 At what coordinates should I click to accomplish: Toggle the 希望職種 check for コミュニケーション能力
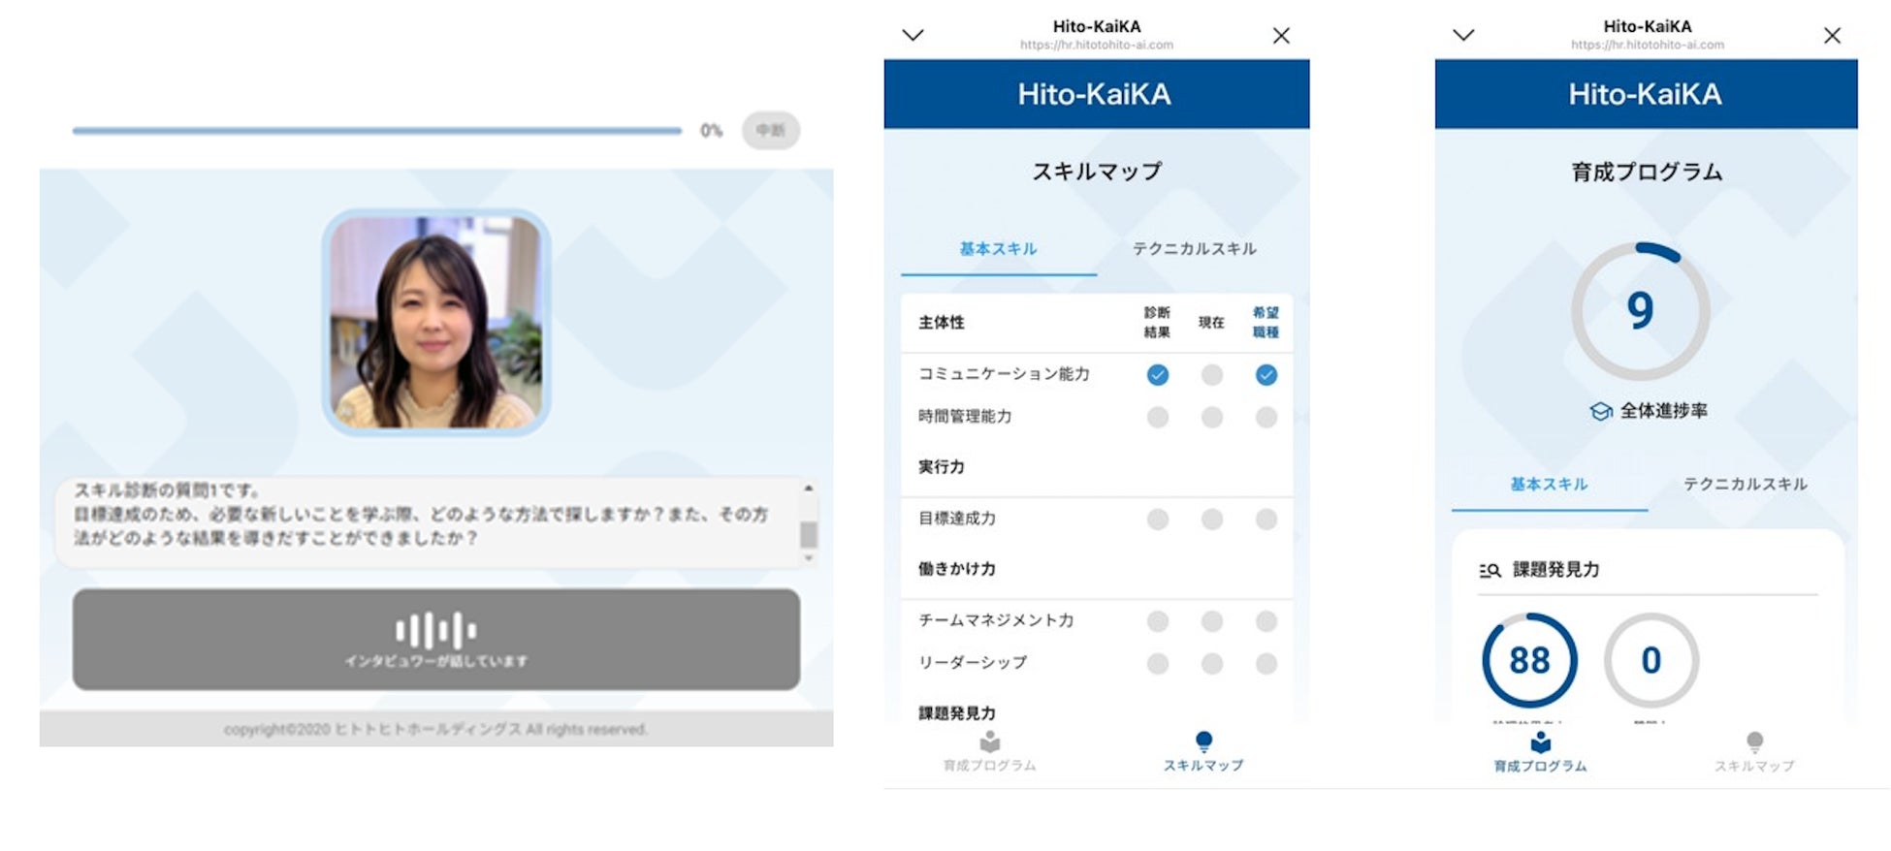(x=1266, y=375)
